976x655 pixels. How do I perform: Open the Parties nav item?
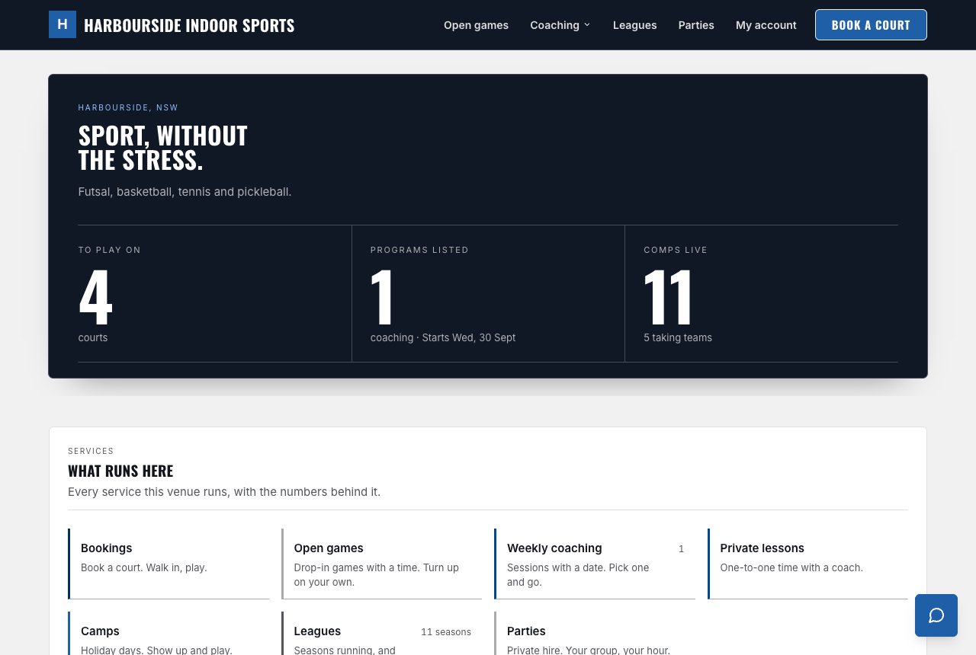[x=696, y=25]
